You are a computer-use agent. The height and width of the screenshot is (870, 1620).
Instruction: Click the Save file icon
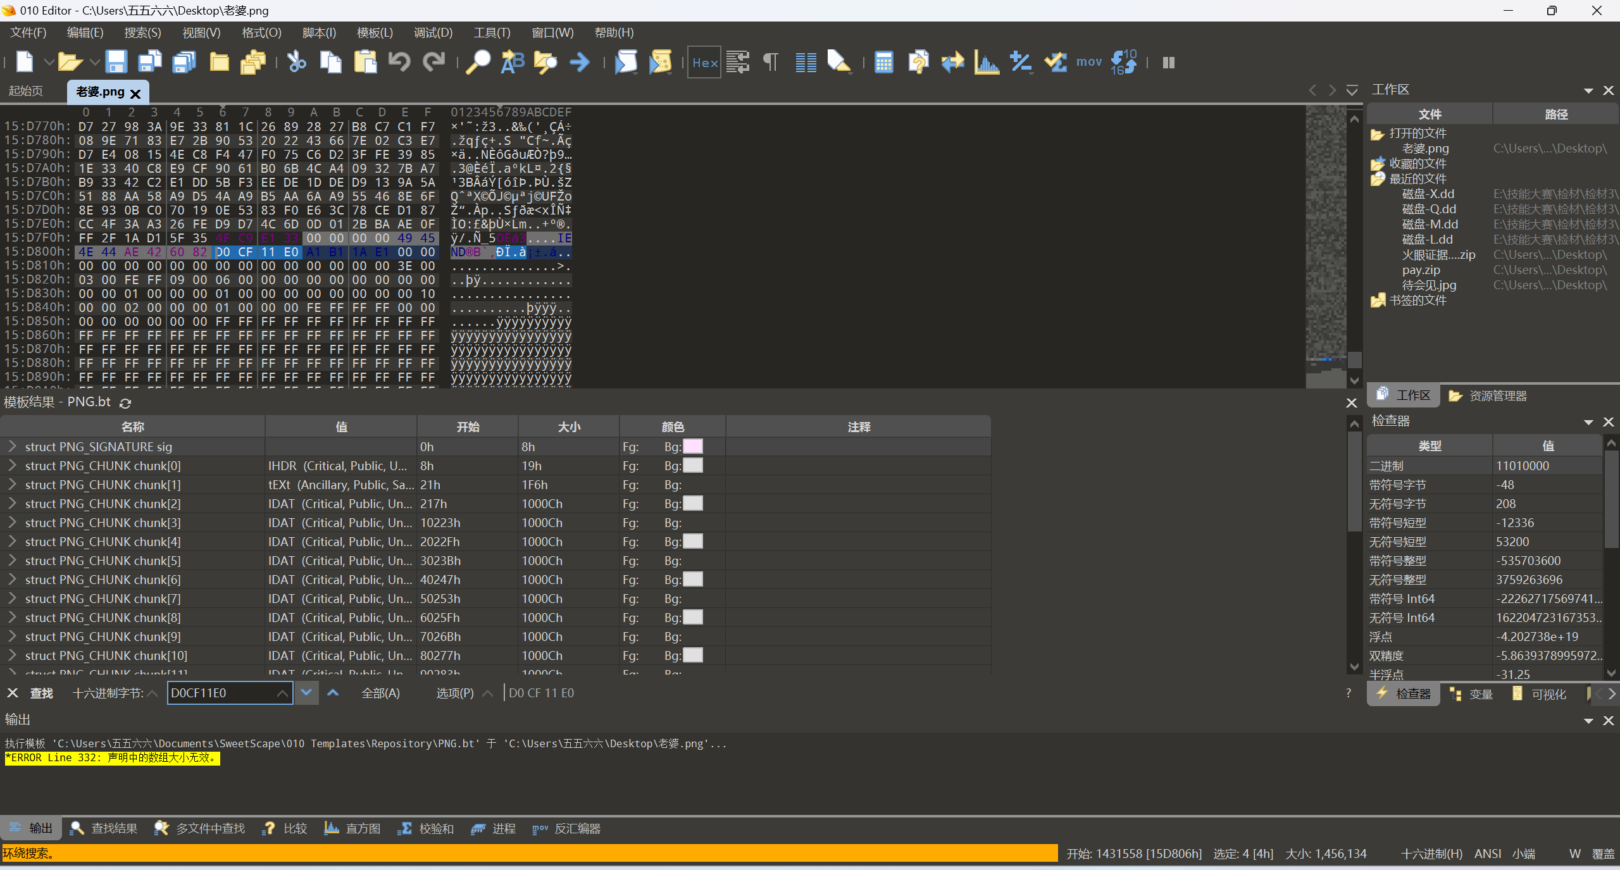[116, 62]
